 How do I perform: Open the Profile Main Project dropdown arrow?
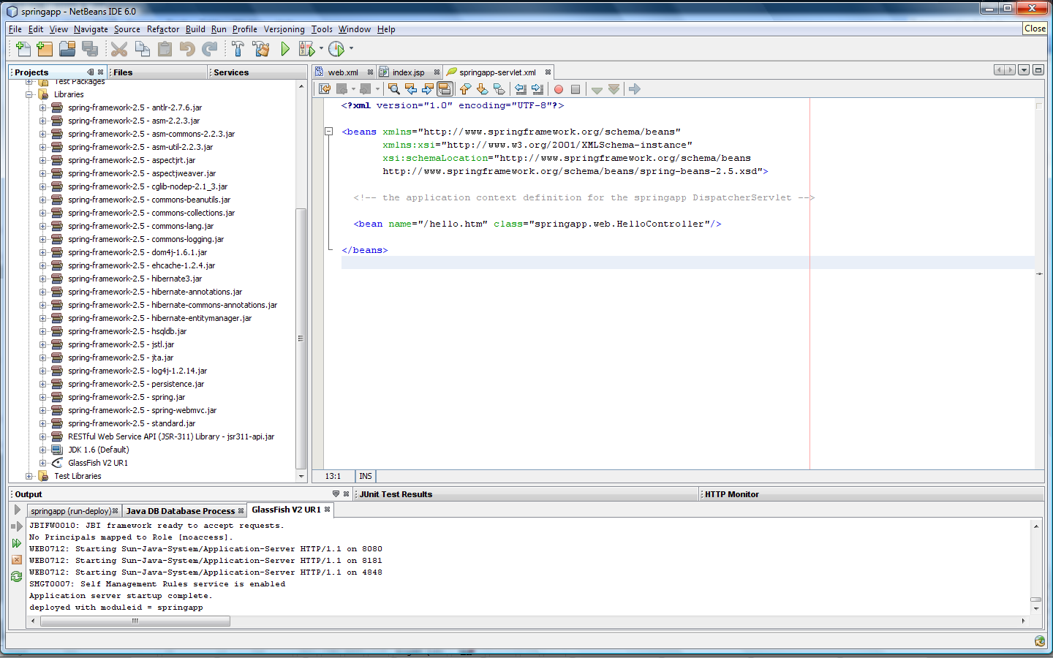(351, 49)
